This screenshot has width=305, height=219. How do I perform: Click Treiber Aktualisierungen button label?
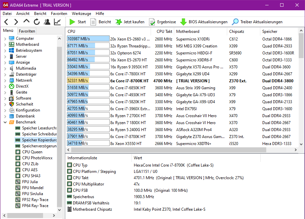(x=261, y=22)
